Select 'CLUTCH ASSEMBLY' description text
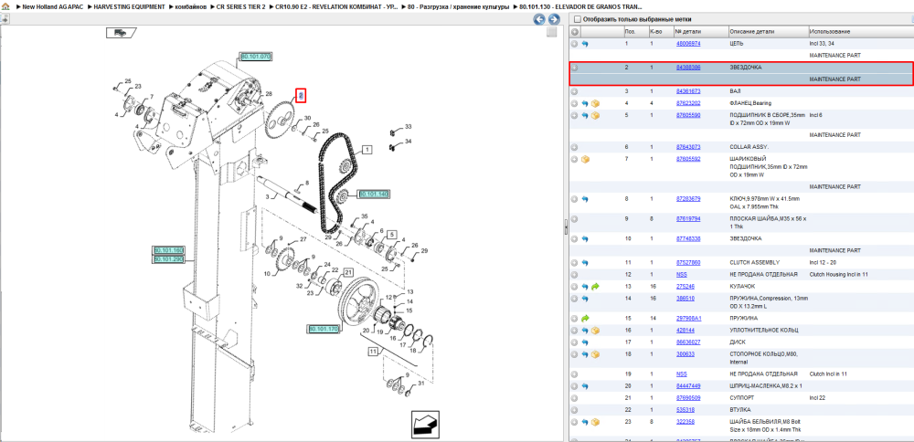The width and height of the screenshot is (914, 442). pos(754,263)
